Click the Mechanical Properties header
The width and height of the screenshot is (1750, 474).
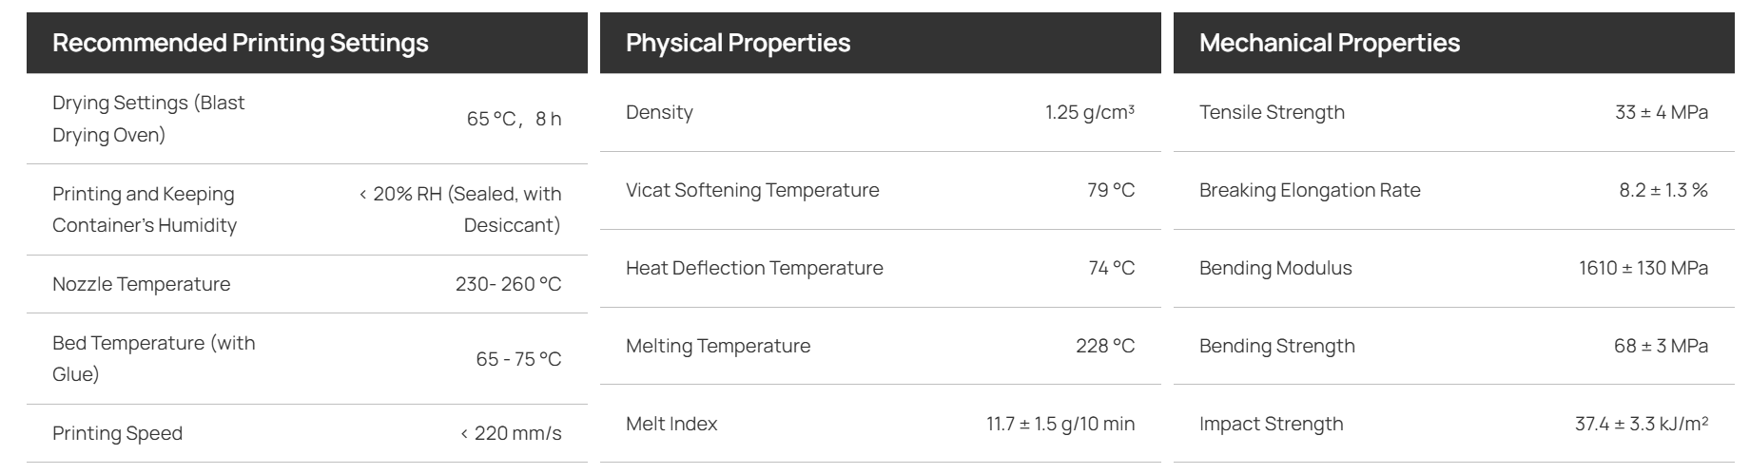point(1330,43)
